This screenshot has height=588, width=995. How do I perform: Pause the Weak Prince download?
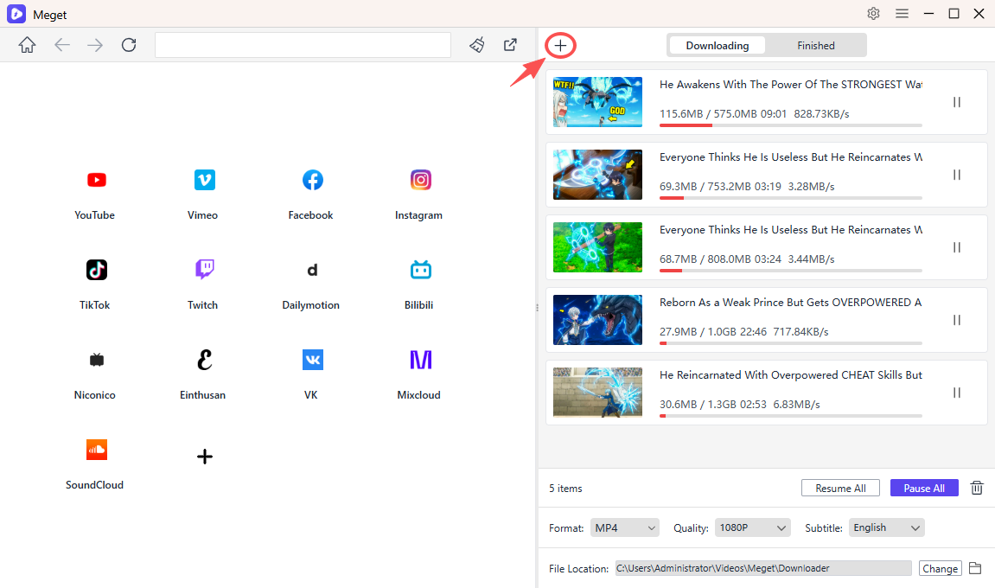click(957, 320)
